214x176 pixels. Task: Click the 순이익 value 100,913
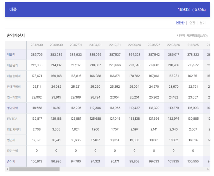37,162
